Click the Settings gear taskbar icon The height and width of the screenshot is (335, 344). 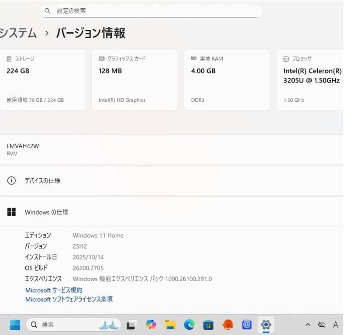[266, 325]
